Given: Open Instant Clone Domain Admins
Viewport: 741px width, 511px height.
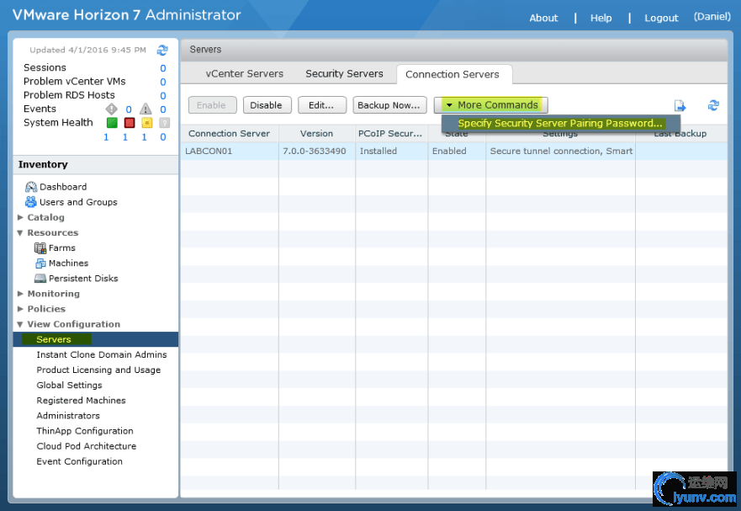Looking at the screenshot, I should 102,354.
